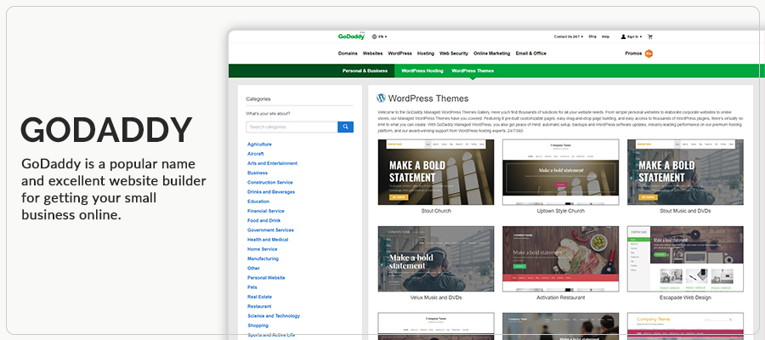Click the GoDaddy logo
The image size is (765, 340).
pos(350,37)
